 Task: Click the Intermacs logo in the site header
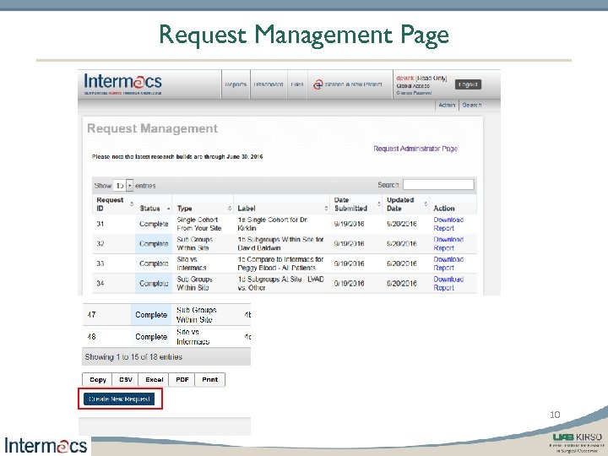pos(123,84)
